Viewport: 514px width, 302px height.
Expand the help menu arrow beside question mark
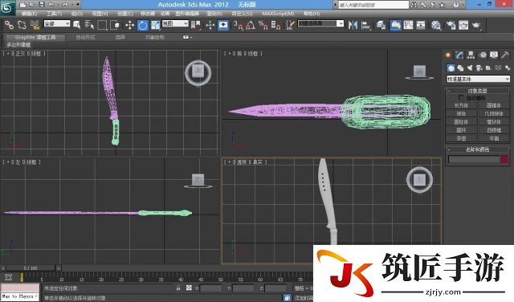pos(463,5)
